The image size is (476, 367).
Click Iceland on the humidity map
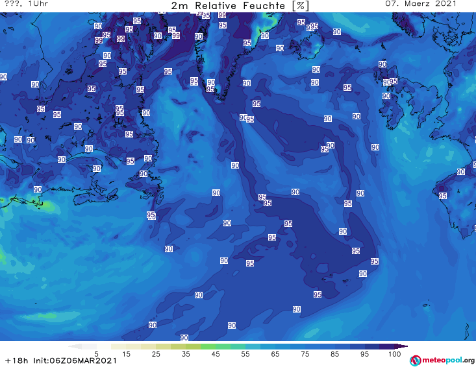tap(306, 45)
